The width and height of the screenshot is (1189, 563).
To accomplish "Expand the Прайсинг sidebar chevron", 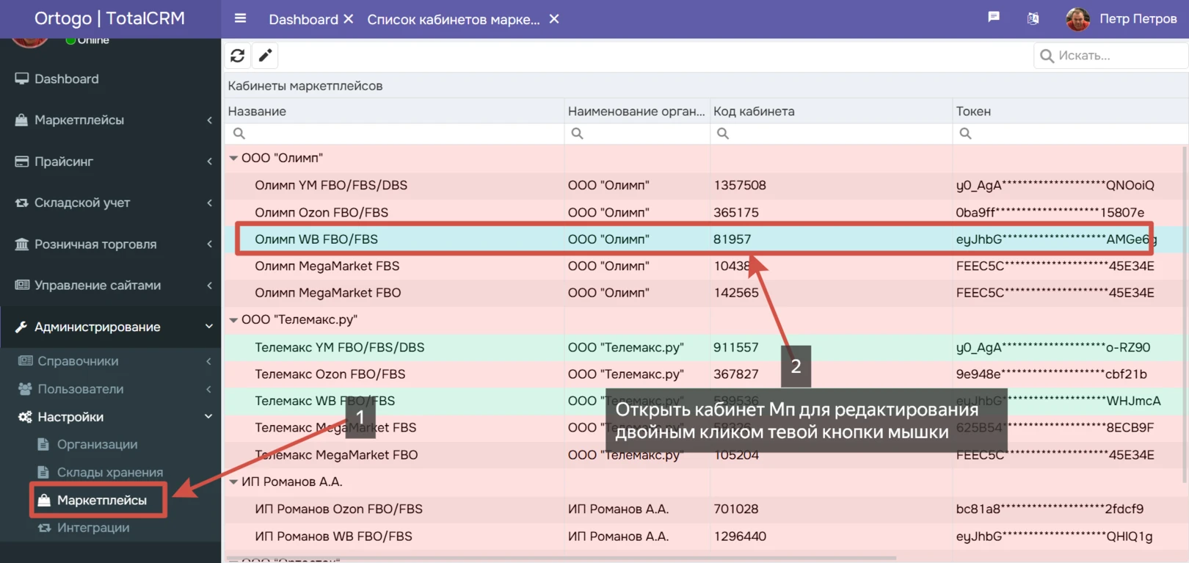I will pyautogui.click(x=209, y=161).
